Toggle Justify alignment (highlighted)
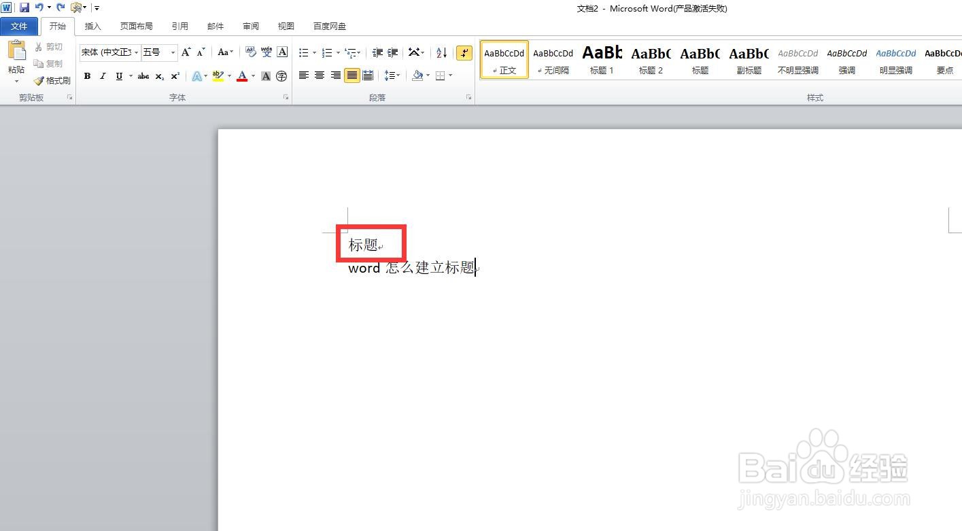Screen dimensions: 962x531 tap(351, 75)
